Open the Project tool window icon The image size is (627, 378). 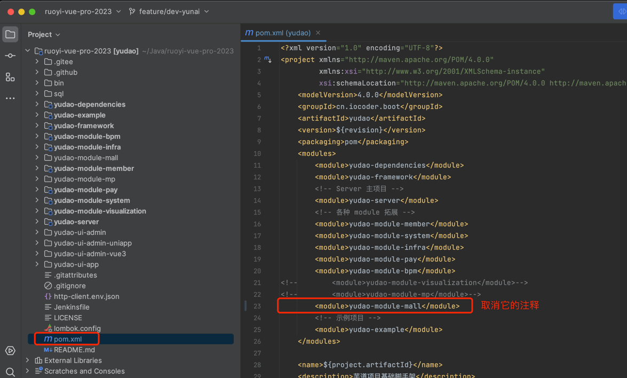tap(10, 35)
